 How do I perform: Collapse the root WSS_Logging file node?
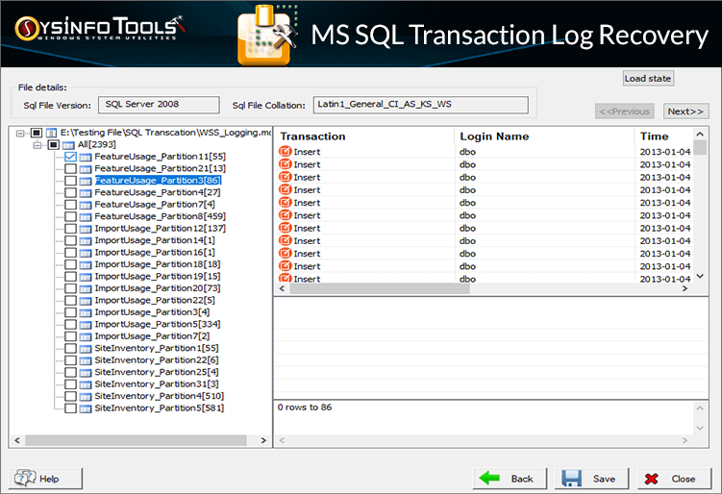pos(20,133)
